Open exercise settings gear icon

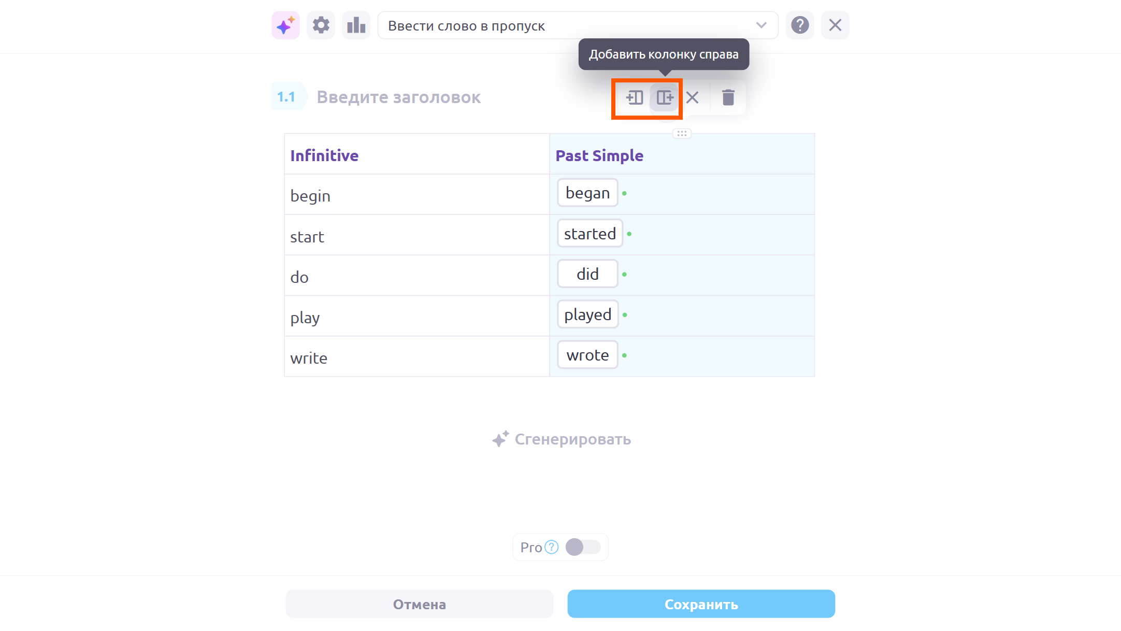(x=321, y=25)
